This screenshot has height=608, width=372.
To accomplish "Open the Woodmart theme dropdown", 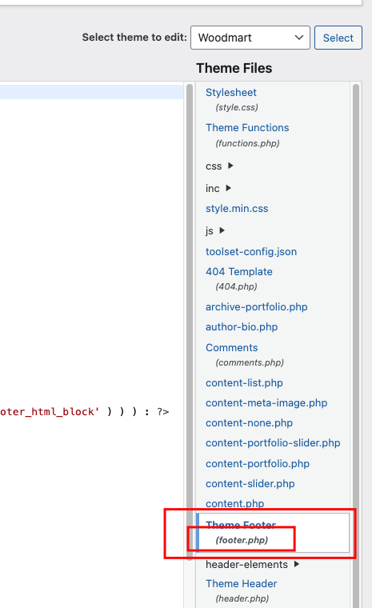I will tap(250, 38).
